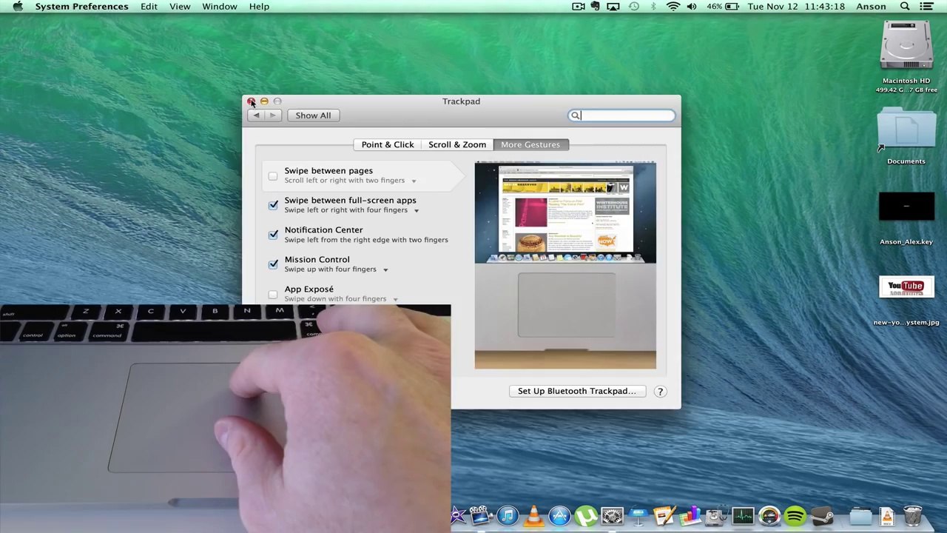The image size is (947, 533).
Task: Open the View menu
Action: click(x=180, y=7)
